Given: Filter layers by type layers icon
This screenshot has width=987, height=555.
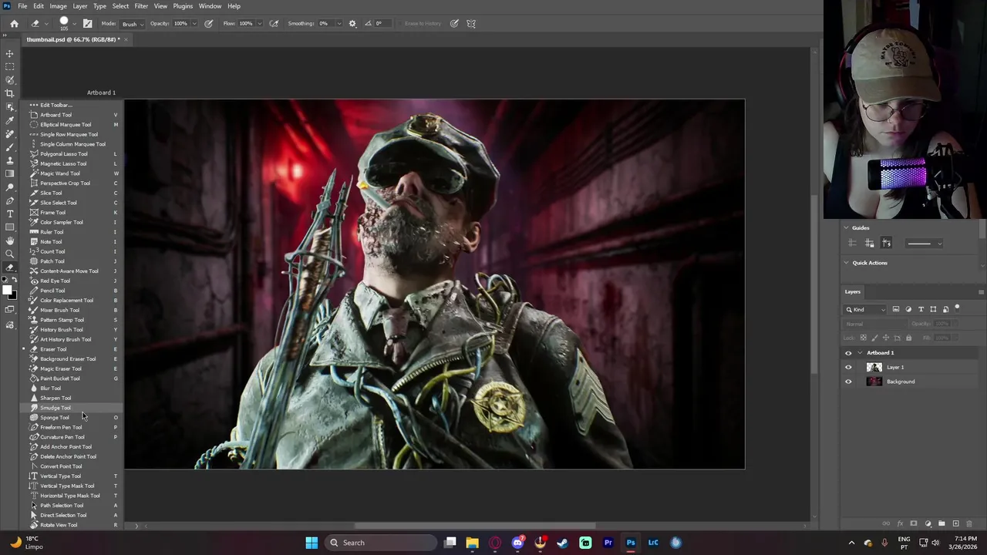Looking at the screenshot, I should (921, 309).
